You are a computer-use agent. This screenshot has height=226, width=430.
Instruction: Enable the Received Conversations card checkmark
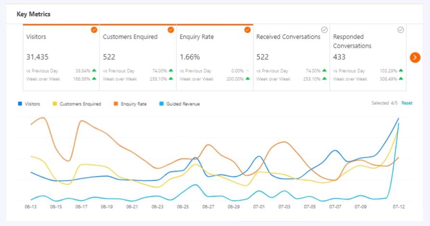click(x=324, y=30)
